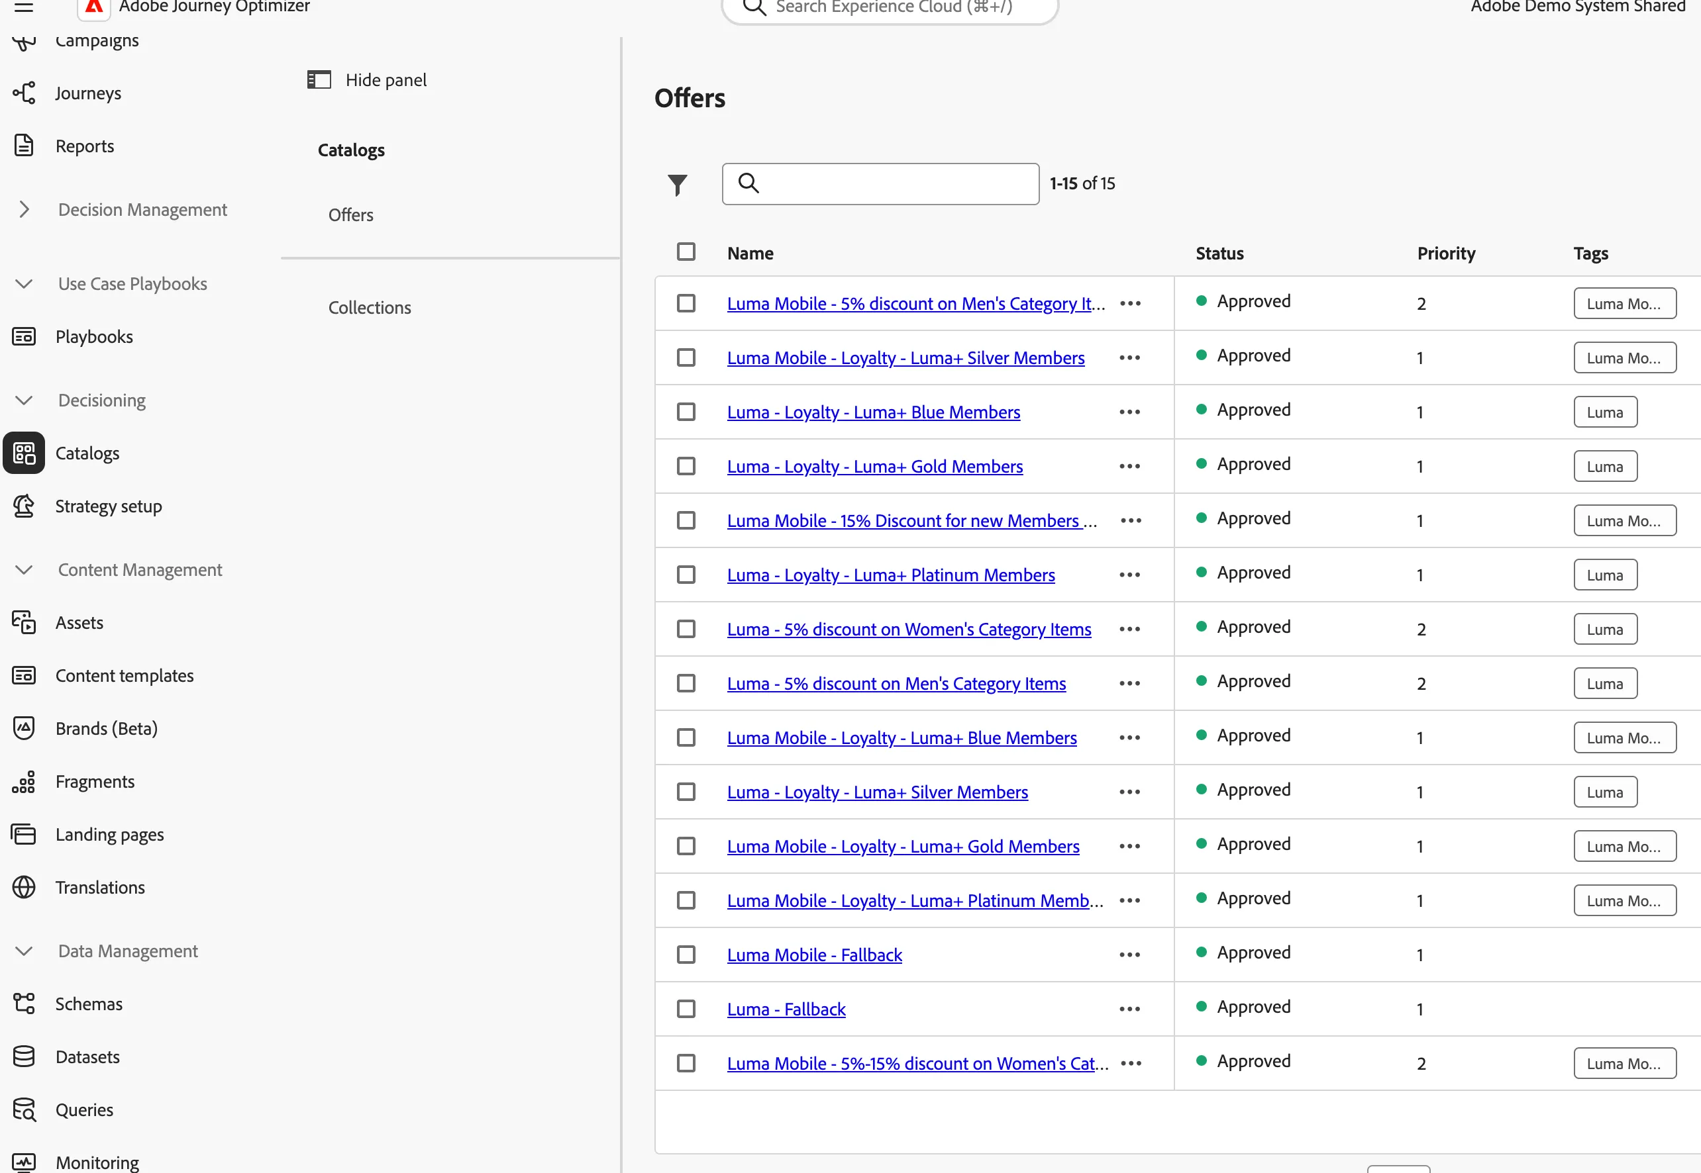Open the Queries icon
This screenshot has width=1701, height=1173.
[x=24, y=1109]
